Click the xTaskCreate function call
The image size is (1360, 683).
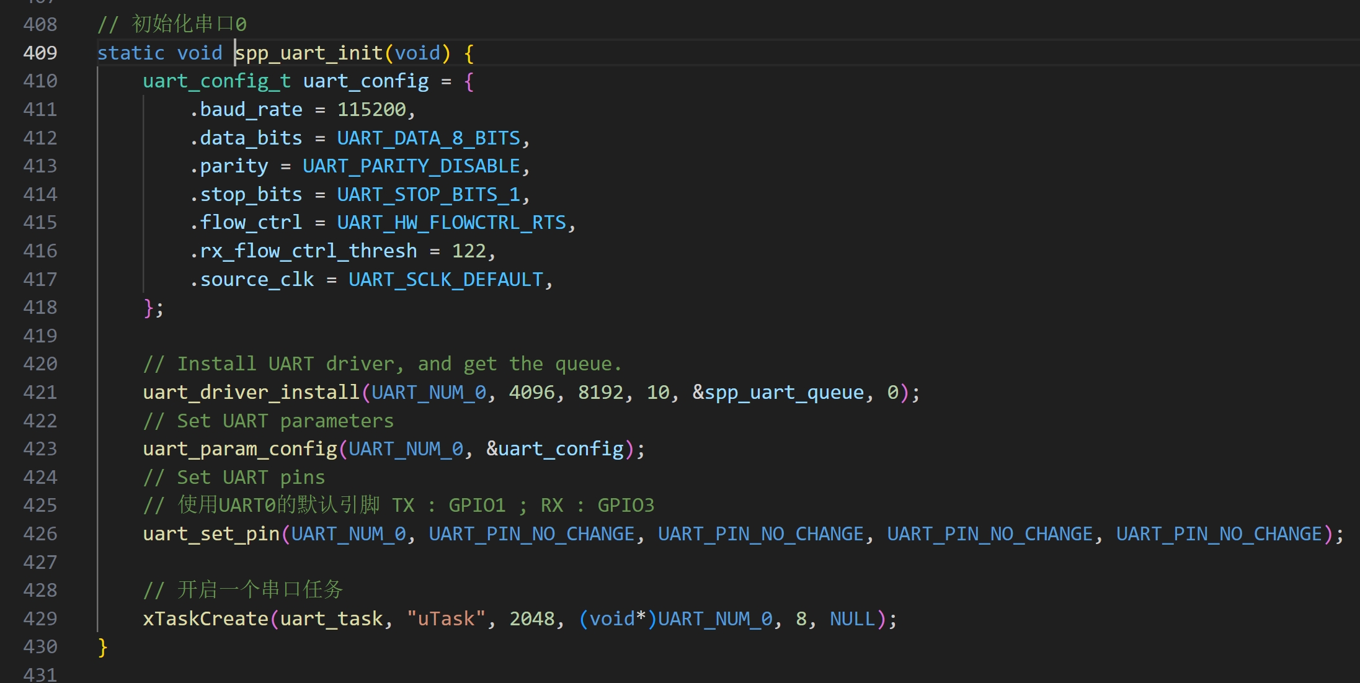coord(205,618)
